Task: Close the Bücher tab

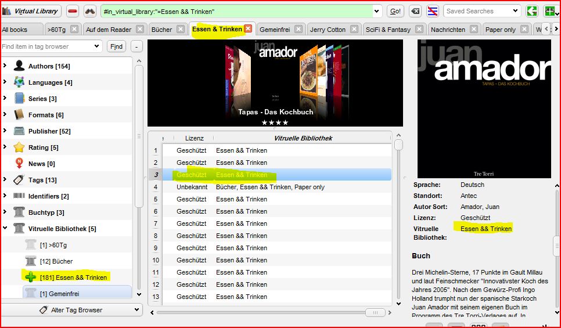Action: tap(181, 29)
